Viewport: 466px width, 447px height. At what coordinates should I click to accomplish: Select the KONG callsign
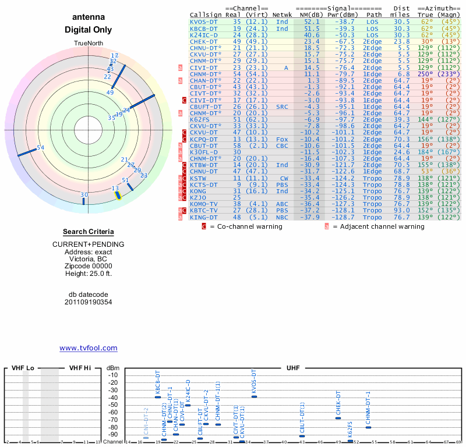click(198, 191)
